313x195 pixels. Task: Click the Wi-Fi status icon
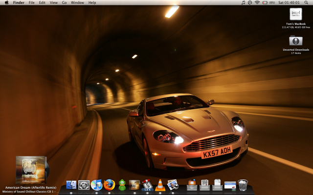(257, 3)
